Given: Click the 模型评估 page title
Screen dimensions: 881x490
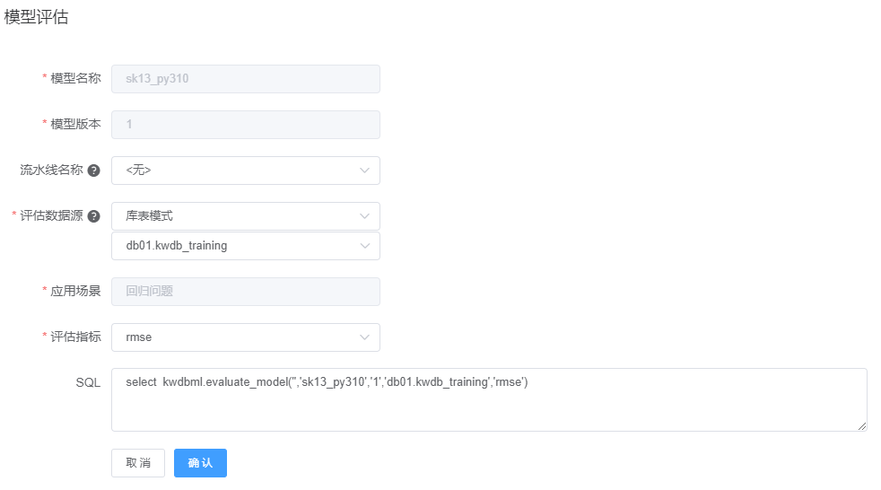Looking at the screenshot, I should 36,17.
